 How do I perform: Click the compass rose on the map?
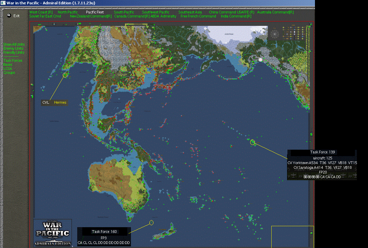pyautogui.click(x=274, y=34)
